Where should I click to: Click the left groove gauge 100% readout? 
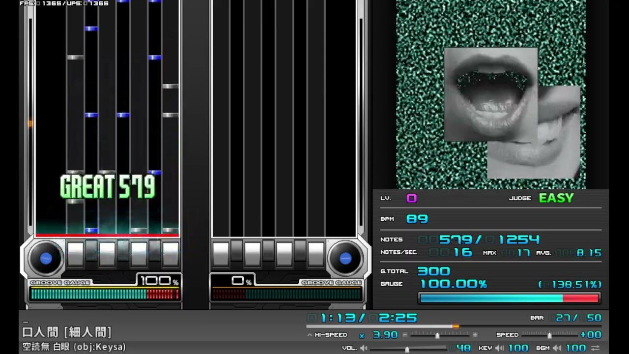[159, 281]
